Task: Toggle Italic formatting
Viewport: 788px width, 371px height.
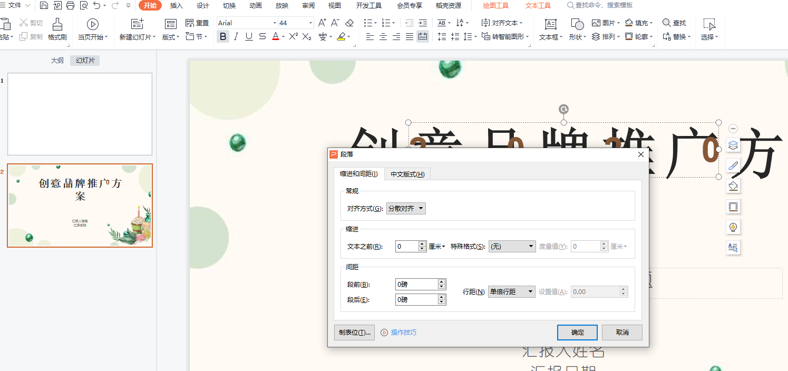Action: click(x=236, y=36)
